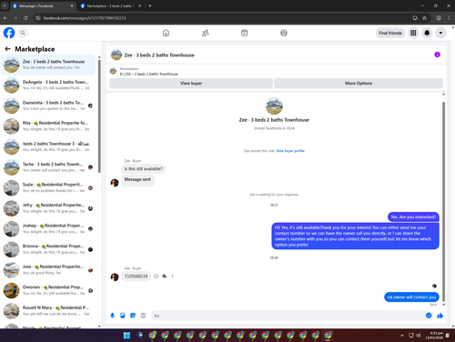Viewport: 455px width, 342px height.
Task: Click the large listing avatar in chat
Action: (274, 106)
